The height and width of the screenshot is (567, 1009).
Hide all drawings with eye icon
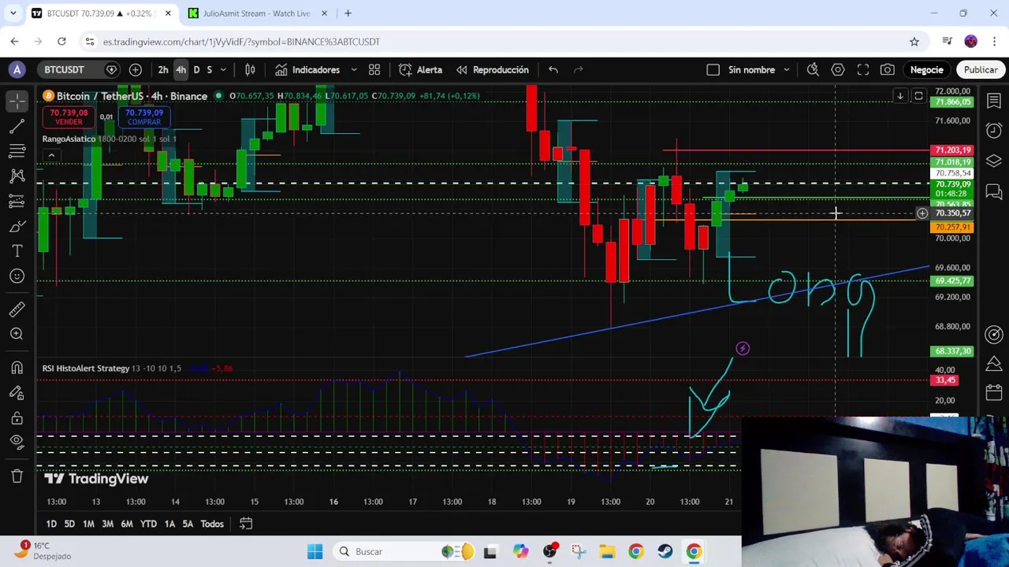click(x=17, y=443)
